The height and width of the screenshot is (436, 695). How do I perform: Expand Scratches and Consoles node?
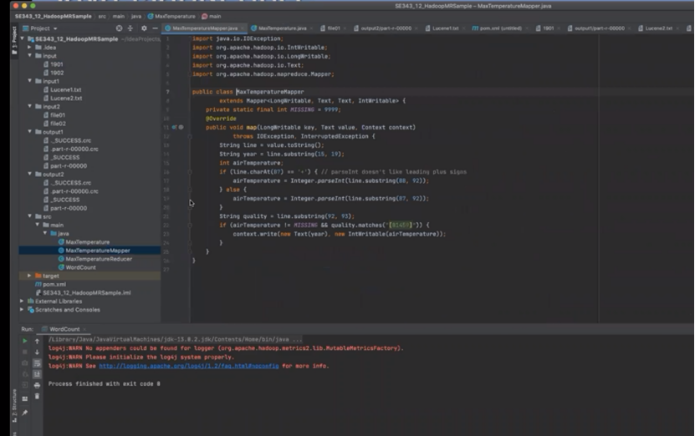[x=22, y=309]
